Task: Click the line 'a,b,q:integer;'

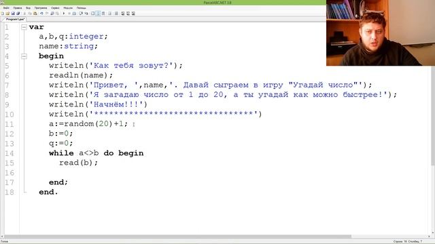Action: 73,37
